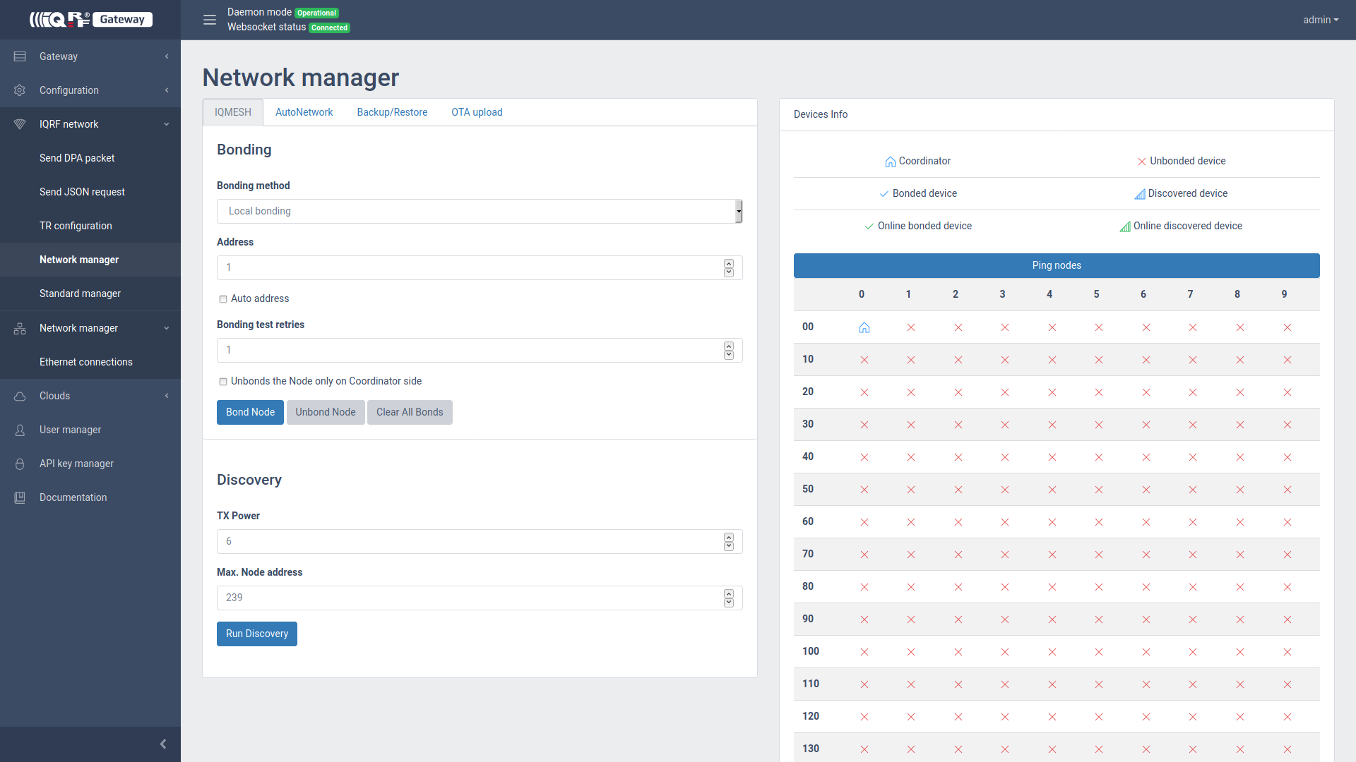Click the Ping nodes button
Viewport: 1356px width, 762px height.
click(1056, 265)
